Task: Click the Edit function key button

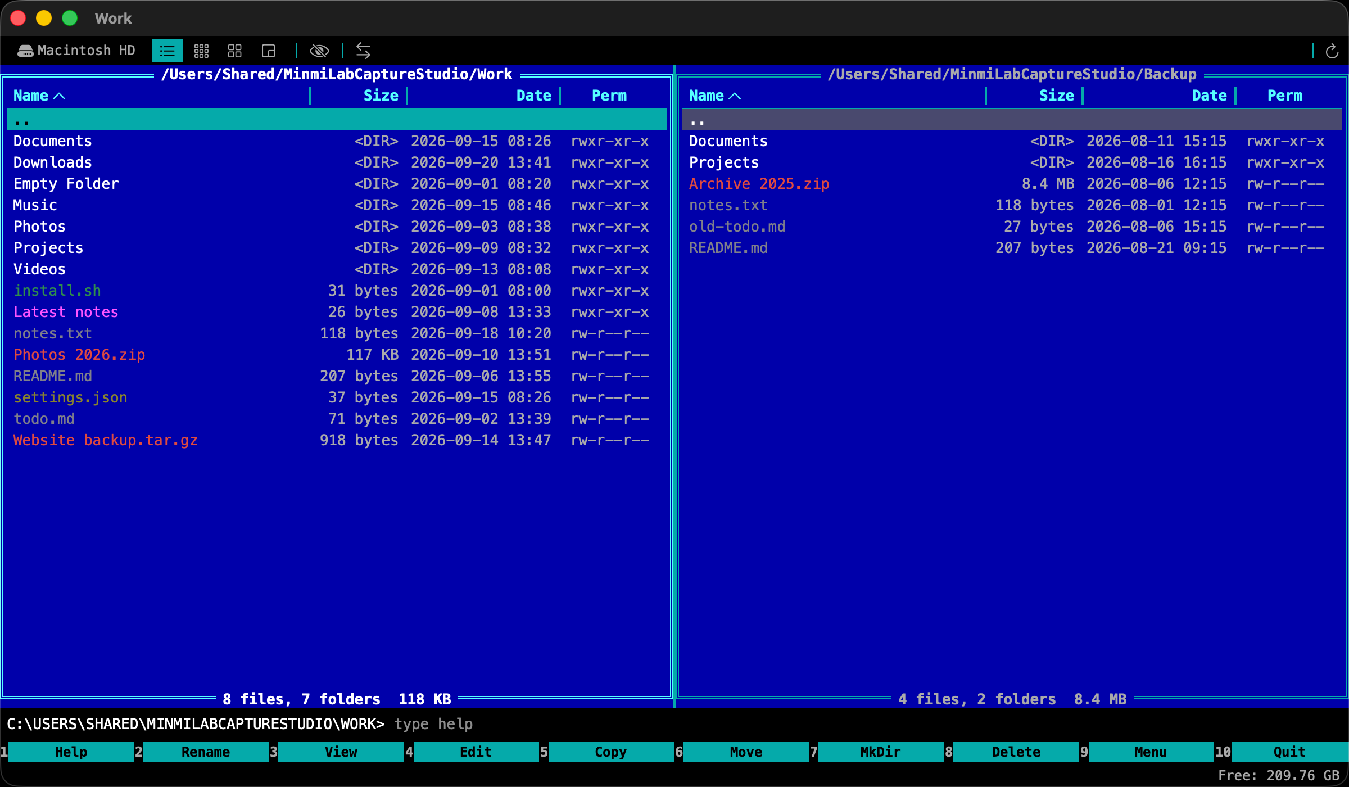Action: (x=476, y=752)
